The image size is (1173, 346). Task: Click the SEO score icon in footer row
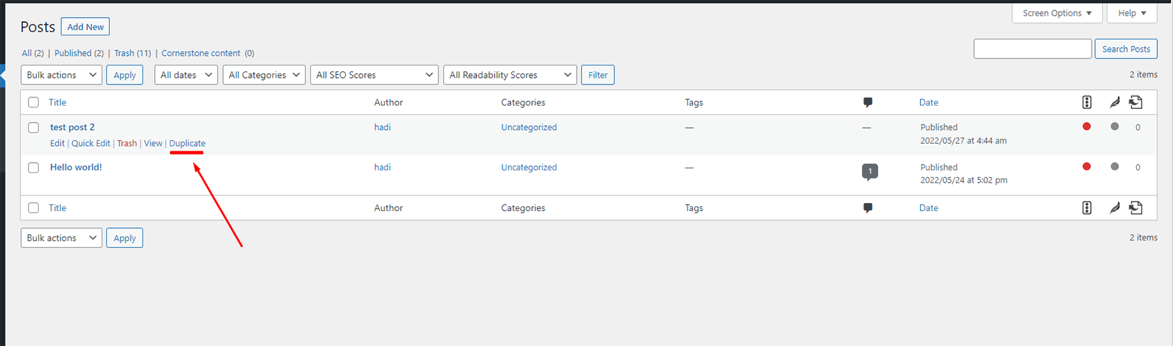pyautogui.click(x=1086, y=208)
